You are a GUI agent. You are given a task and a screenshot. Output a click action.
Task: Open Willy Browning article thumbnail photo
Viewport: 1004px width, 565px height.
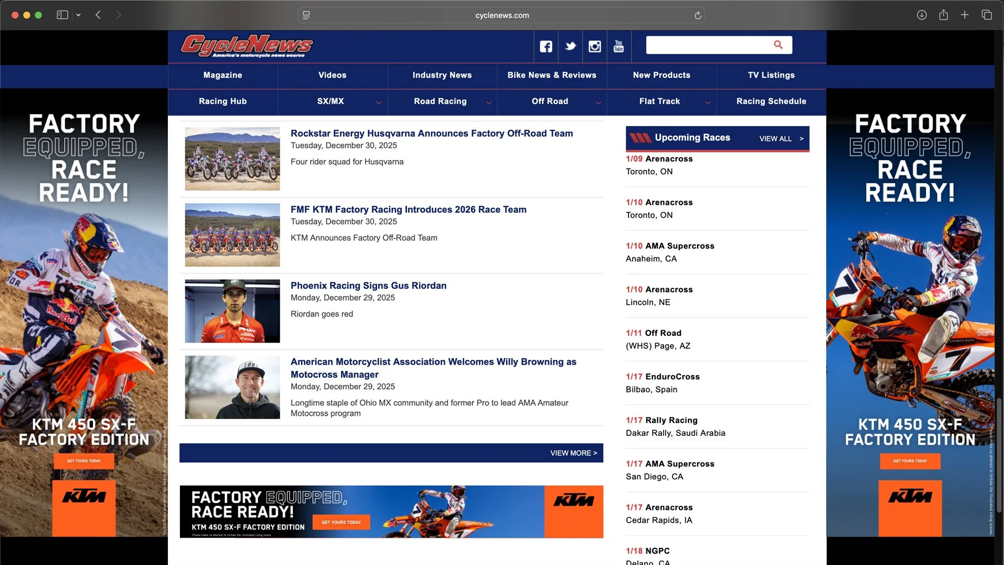tap(232, 387)
